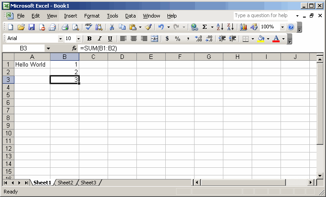326x197 pixels.
Task: Toggle Align Left
Action: click(123, 39)
